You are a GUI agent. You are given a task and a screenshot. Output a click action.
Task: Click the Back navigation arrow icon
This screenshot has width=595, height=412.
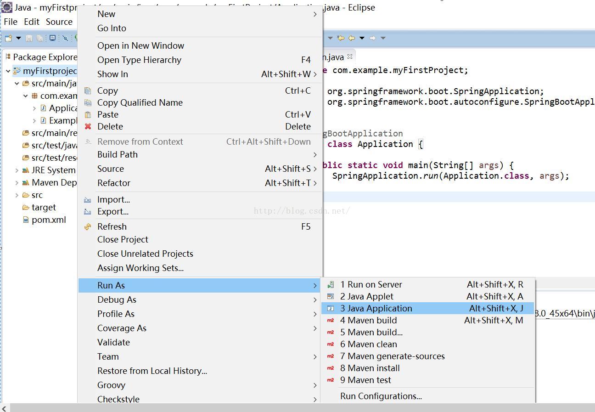[352, 38]
